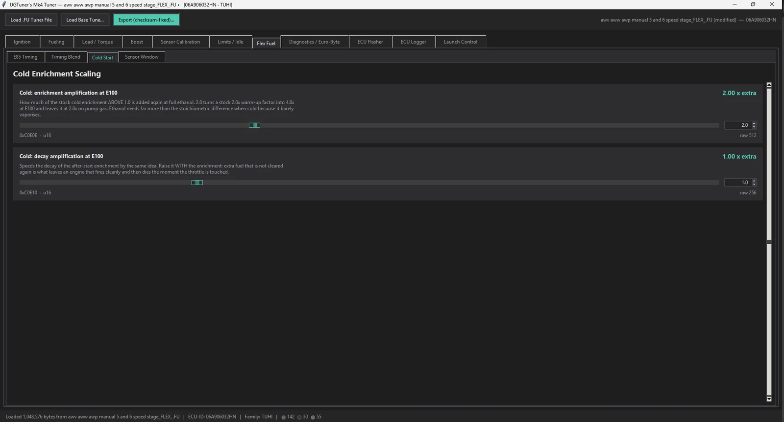Click the enrichment value field showing 2.0
The height and width of the screenshot is (422, 784).
click(737, 125)
